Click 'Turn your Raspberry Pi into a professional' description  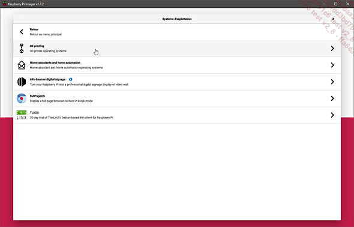[79, 85]
